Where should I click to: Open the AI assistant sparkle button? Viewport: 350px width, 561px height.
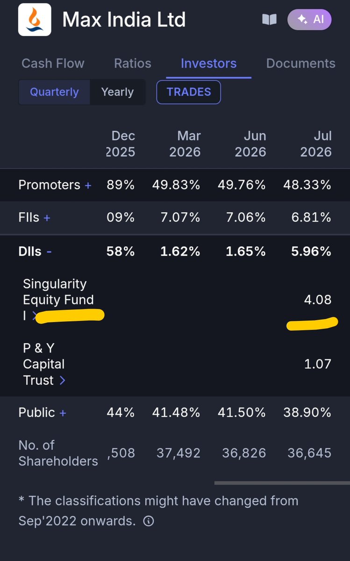click(x=309, y=20)
